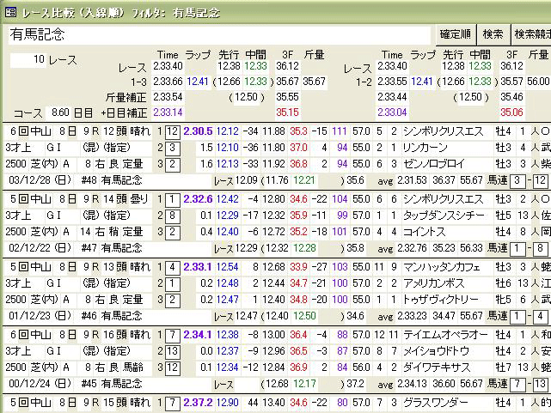Click the 有馬記念 search input field

pyautogui.click(x=219, y=34)
